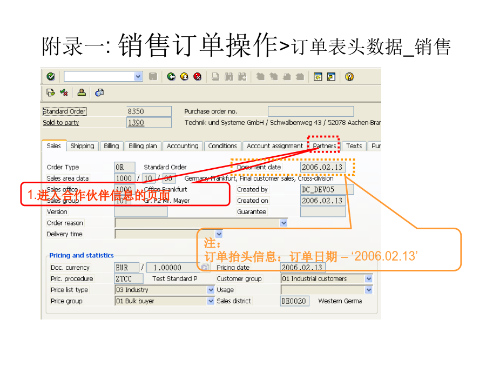Click the red Cancel icon
This screenshot has height=365, width=486.
198,76
